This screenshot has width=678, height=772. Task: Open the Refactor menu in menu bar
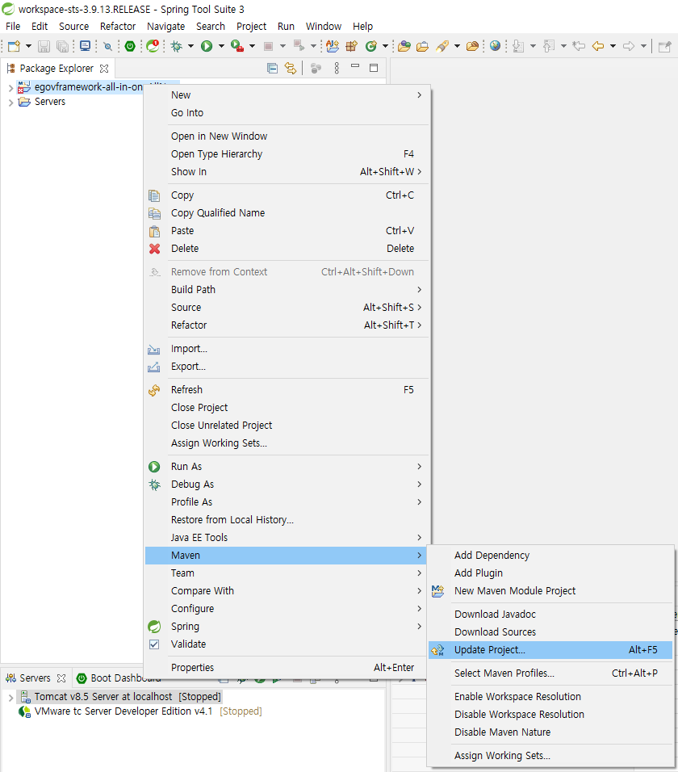[118, 26]
